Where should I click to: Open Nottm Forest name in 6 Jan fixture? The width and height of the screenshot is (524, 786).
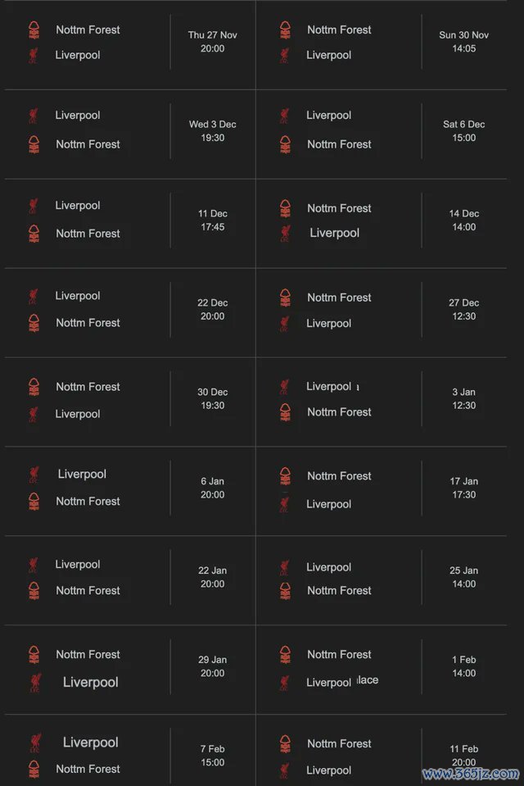point(88,502)
